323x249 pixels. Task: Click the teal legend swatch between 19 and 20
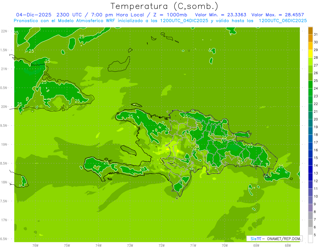[x=310, y=123]
